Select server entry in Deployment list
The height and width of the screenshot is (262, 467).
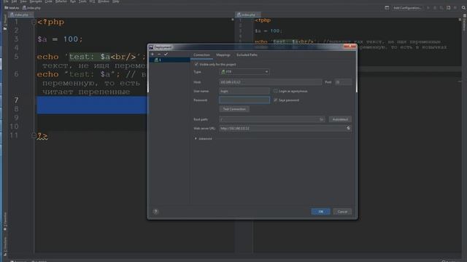click(170, 60)
